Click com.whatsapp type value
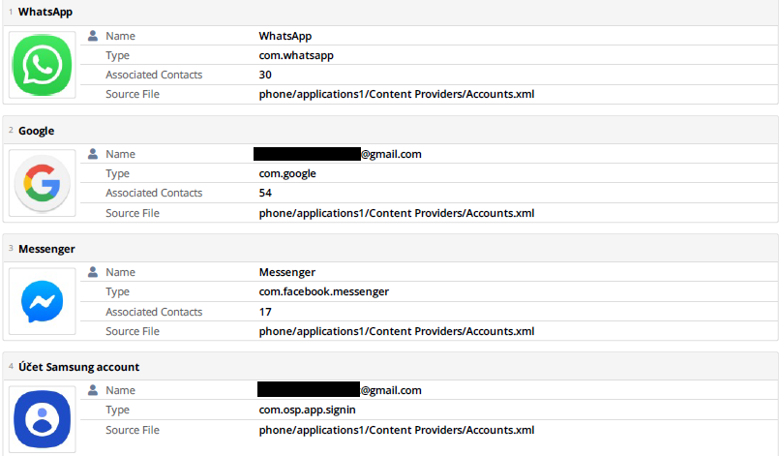This screenshot has width=779, height=456. [296, 55]
